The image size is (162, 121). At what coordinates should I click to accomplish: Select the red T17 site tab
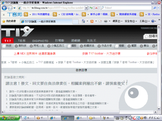pos(8,41)
